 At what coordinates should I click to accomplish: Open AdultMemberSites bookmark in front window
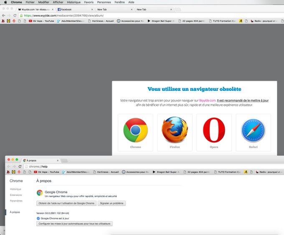pyautogui.click(x=76, y=172)
